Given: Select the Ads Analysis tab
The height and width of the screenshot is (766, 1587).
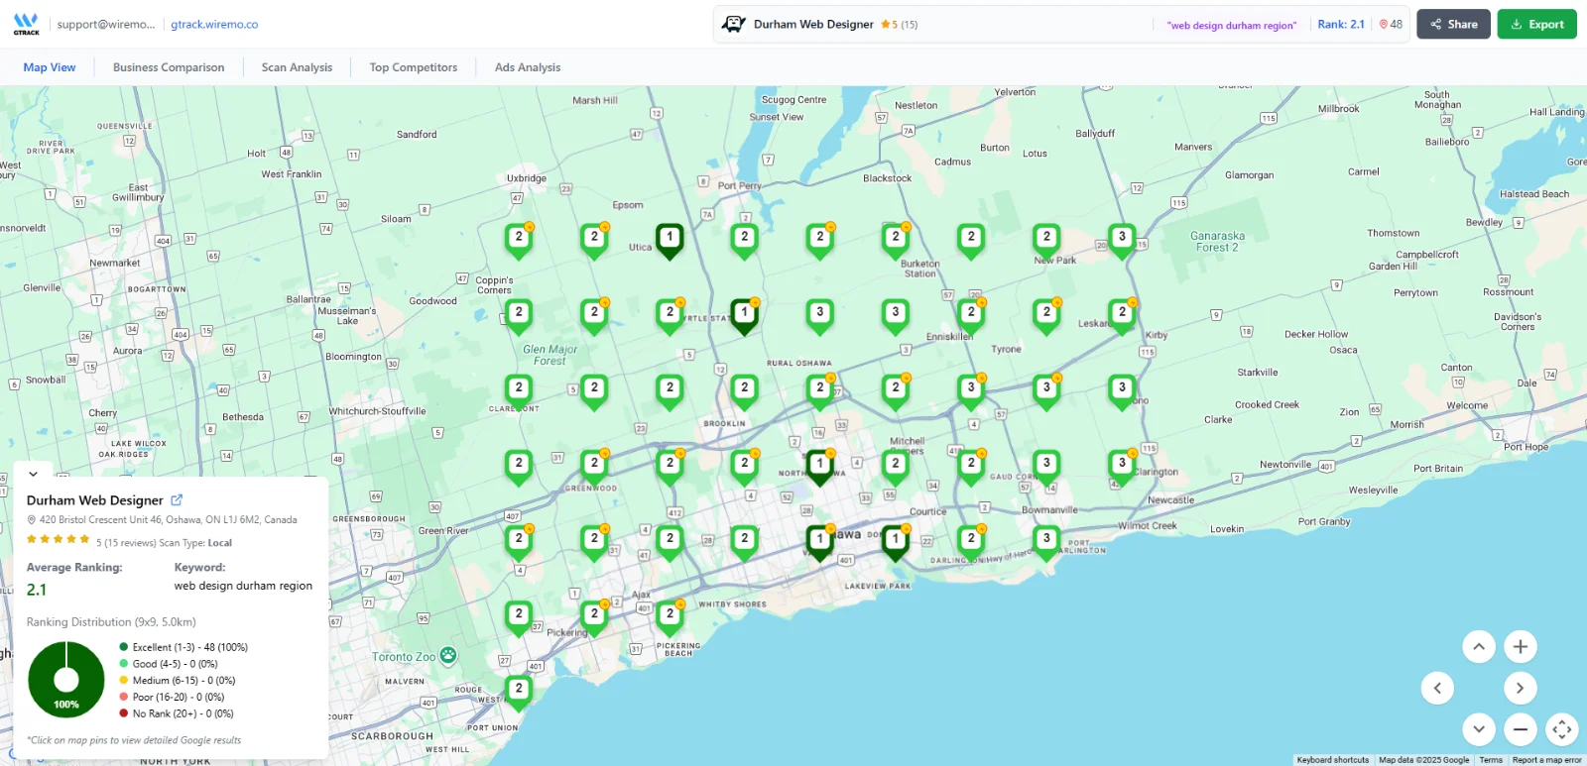Looking at the screenshot, I should 527,67.
